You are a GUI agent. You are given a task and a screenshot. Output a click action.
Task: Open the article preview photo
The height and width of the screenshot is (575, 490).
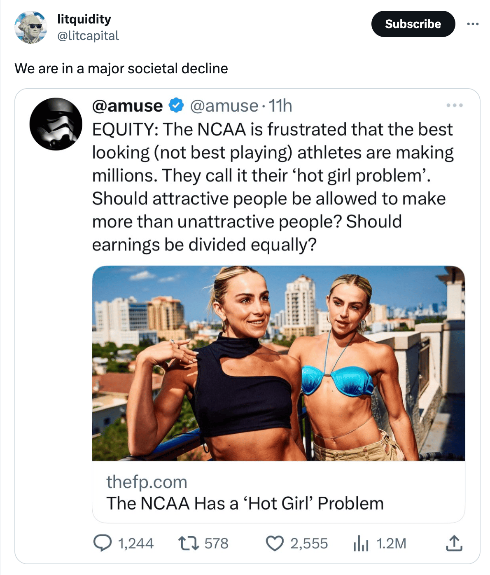[x=278, y=363]
